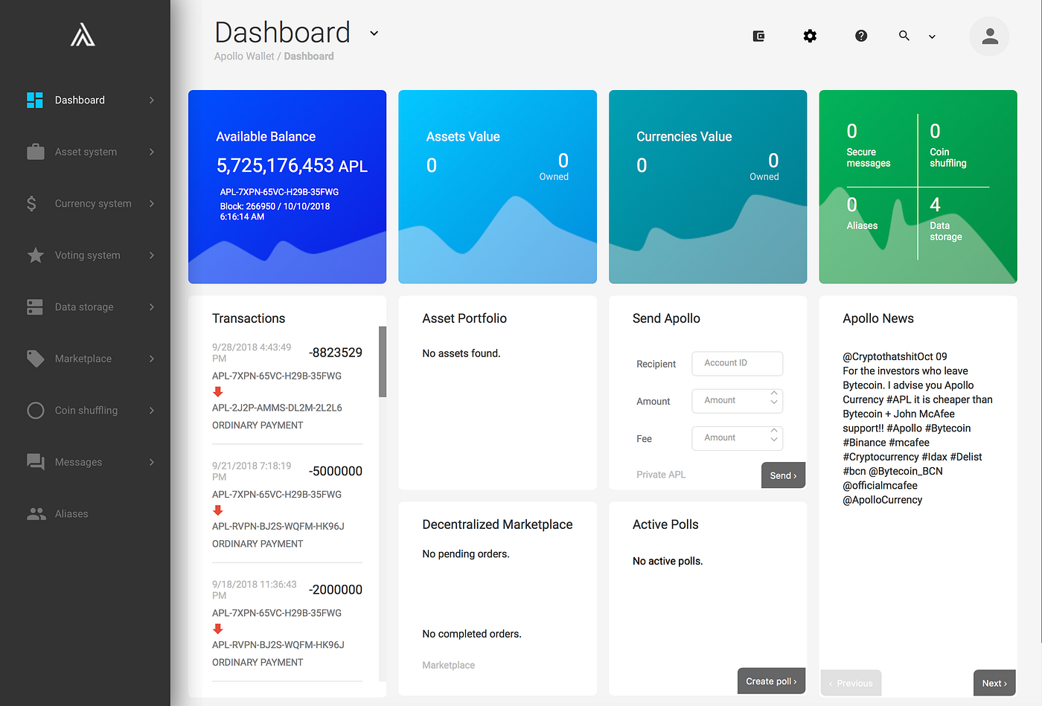Expand the dropdown arrow beside the search icon

point(932,36)
